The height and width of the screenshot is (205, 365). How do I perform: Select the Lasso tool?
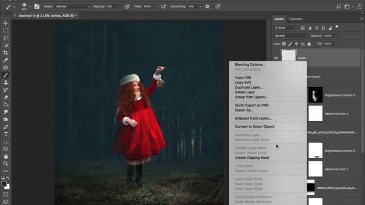pyautogui.click(x=6, y=38)
